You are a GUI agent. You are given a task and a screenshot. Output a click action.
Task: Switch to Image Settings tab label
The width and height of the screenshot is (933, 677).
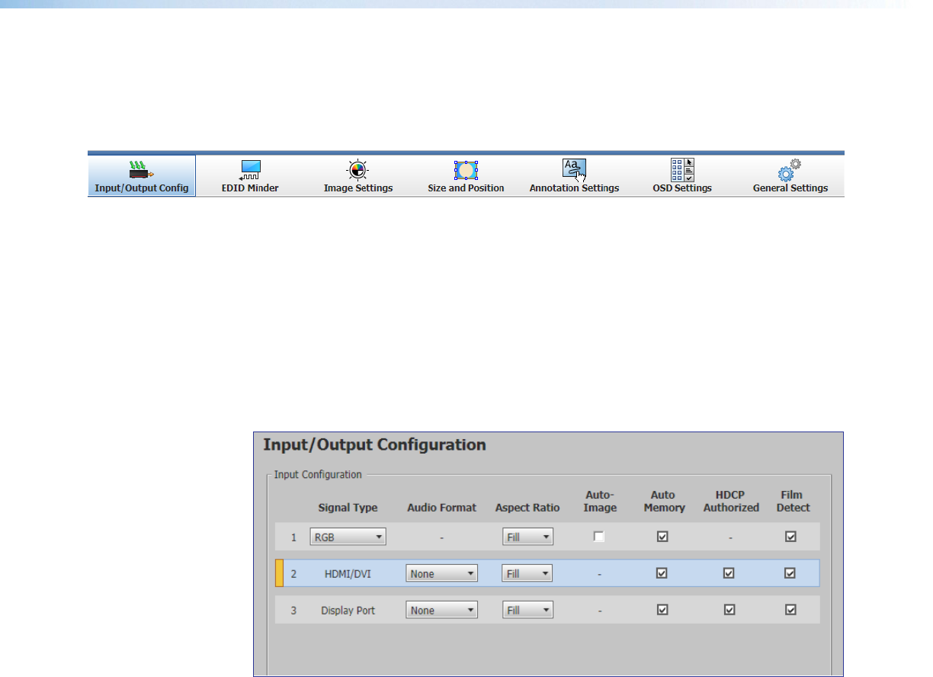[358, 188]
